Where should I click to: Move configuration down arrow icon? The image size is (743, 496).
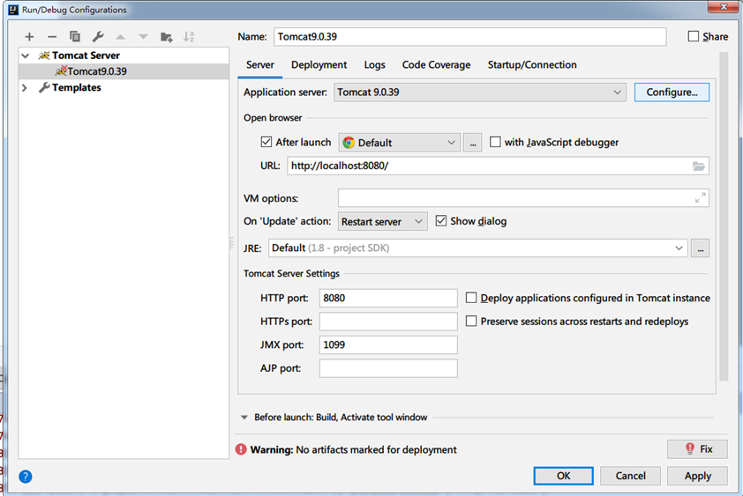click(x=143, y=36)
